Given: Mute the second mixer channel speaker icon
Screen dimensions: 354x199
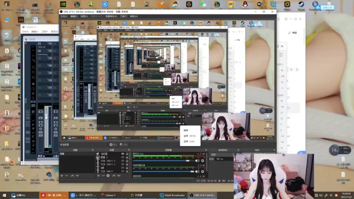Looking at the screenshot, I should pos(197,172).
